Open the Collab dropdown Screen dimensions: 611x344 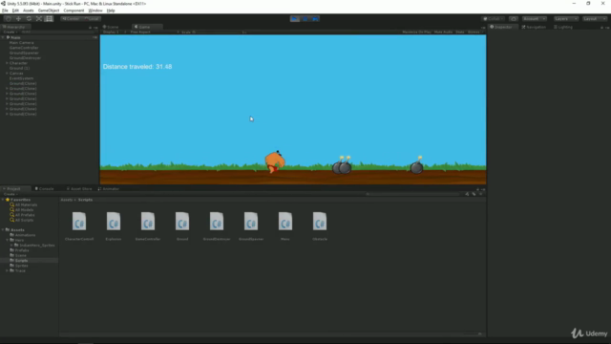[494, 19]
